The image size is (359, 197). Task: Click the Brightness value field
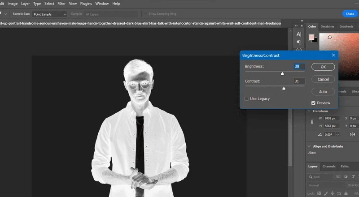point(299,66)
